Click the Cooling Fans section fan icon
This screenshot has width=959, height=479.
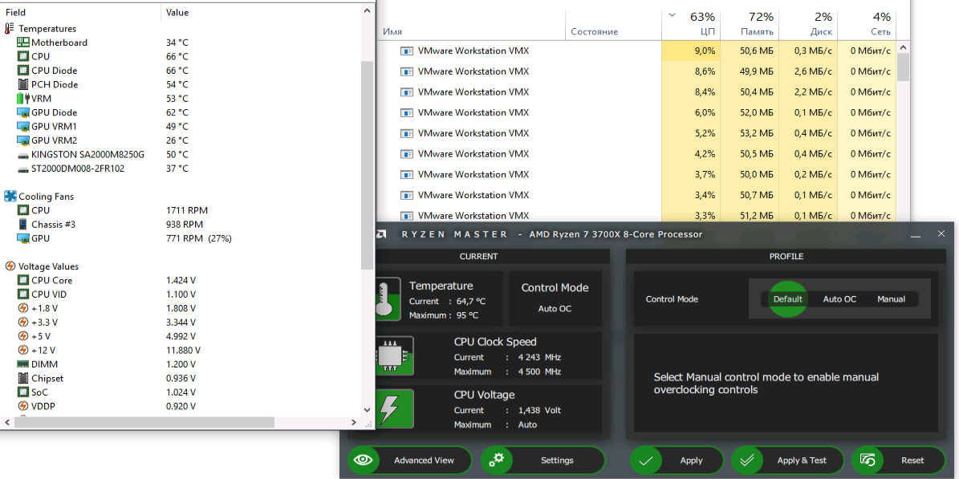(10, 197)
